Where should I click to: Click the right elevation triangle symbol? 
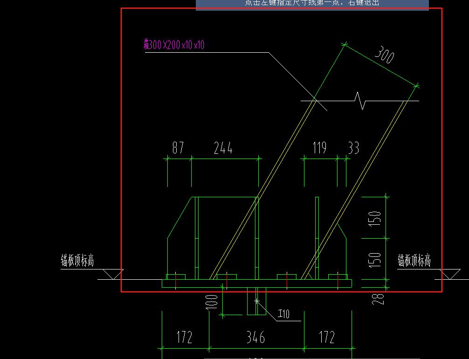450,274
